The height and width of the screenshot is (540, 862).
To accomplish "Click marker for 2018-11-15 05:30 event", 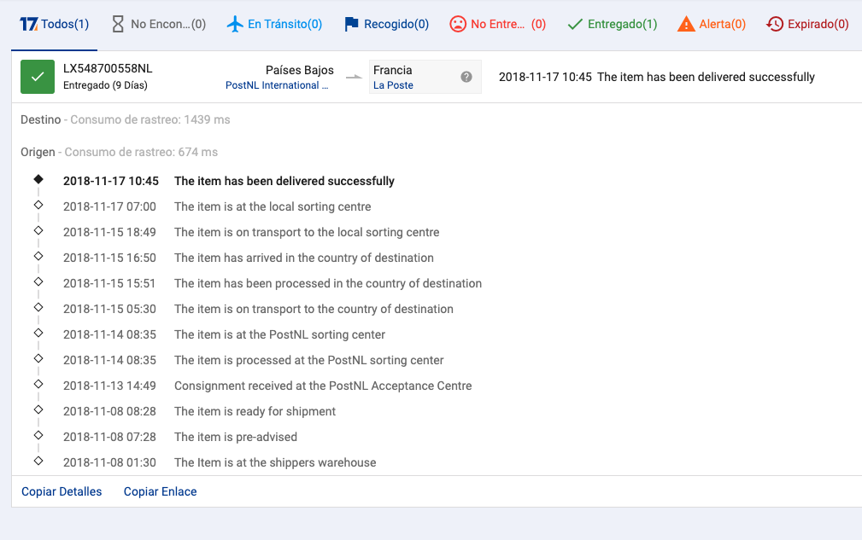I will pos(38,307).
